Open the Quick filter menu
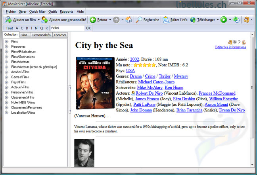The image size is (257, 175). click(37, 12)
